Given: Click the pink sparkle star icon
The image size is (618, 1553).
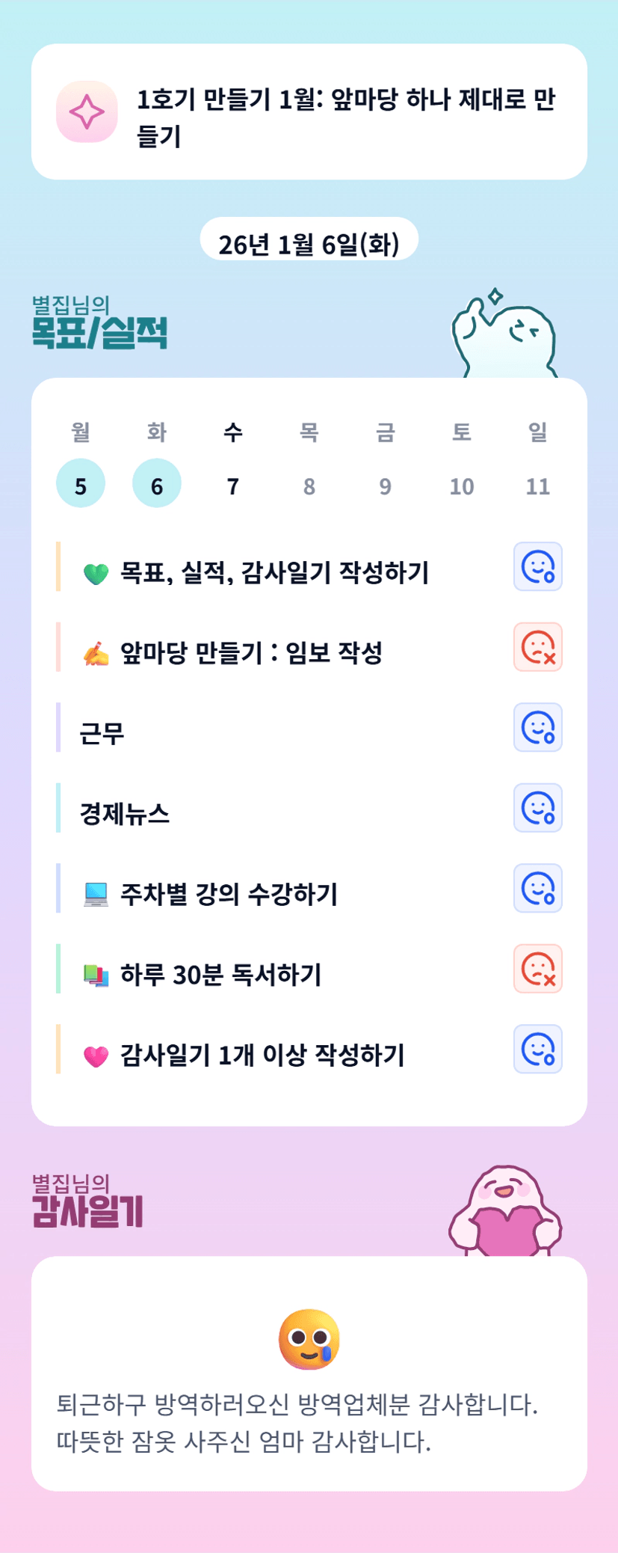Looking at the screenshot, I should [x=87, y=112].
